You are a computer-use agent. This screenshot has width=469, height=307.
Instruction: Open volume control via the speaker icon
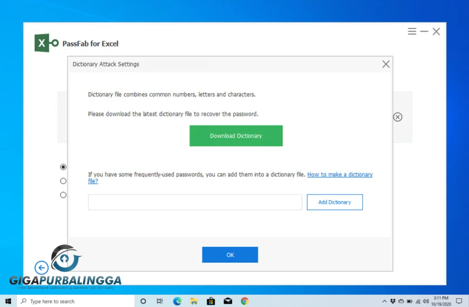click(x=426, y=301)
